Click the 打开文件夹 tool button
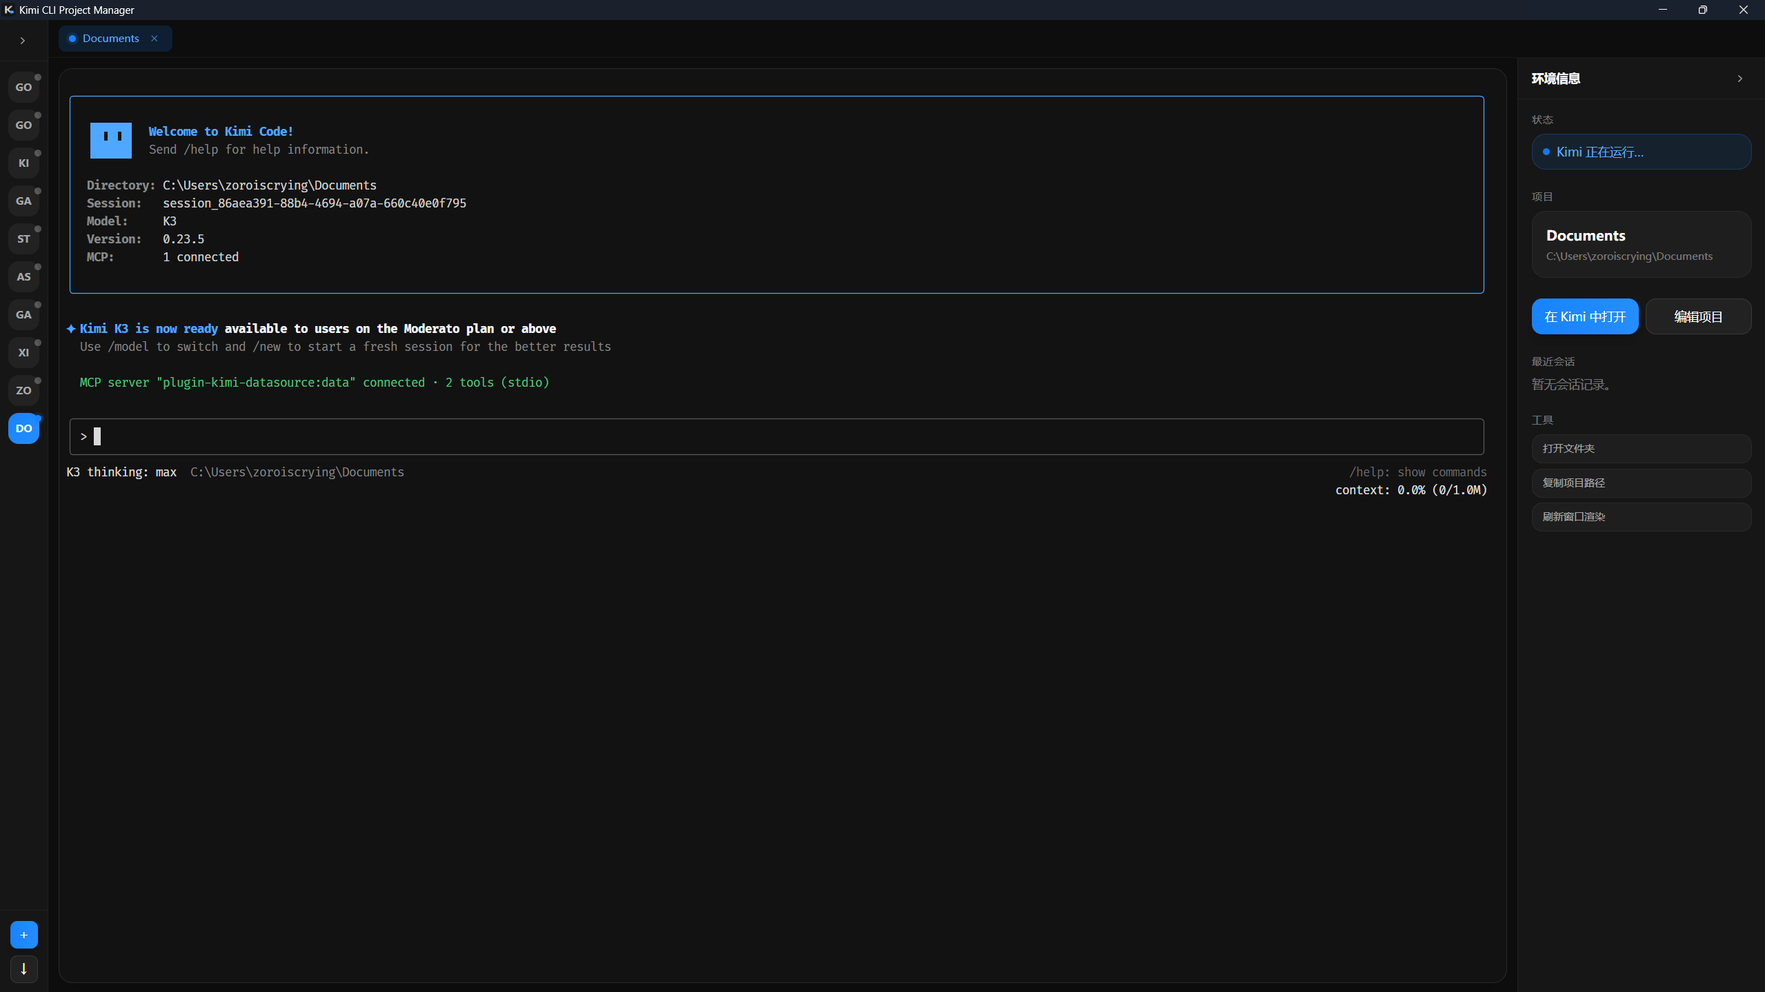This screenshot has width=1765, height=992. pyautogui.click(x=1642, y=449)
